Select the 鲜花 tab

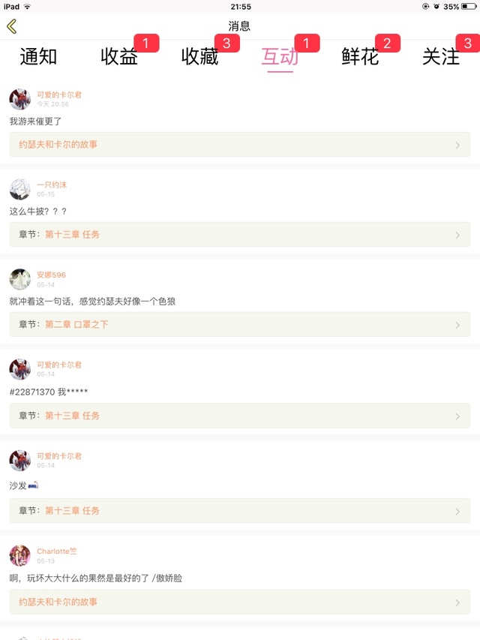360,56
